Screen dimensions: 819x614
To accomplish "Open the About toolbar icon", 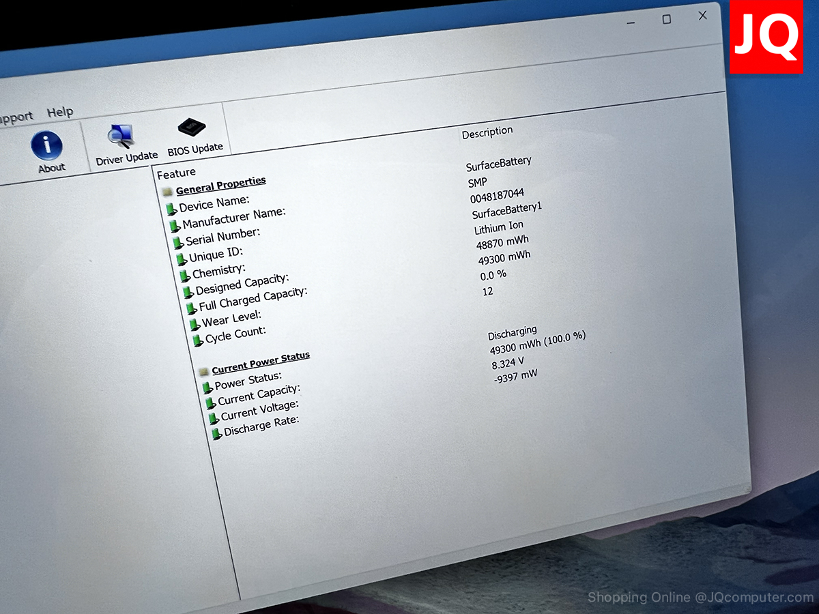I will pyautogui.click(x=48, y=145).
